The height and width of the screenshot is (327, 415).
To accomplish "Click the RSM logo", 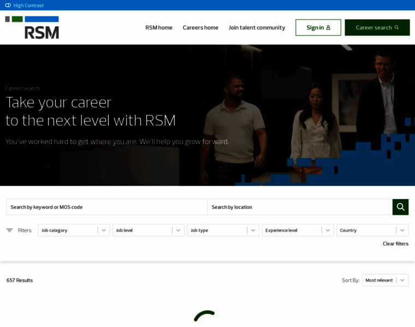I will pos(32,27).
